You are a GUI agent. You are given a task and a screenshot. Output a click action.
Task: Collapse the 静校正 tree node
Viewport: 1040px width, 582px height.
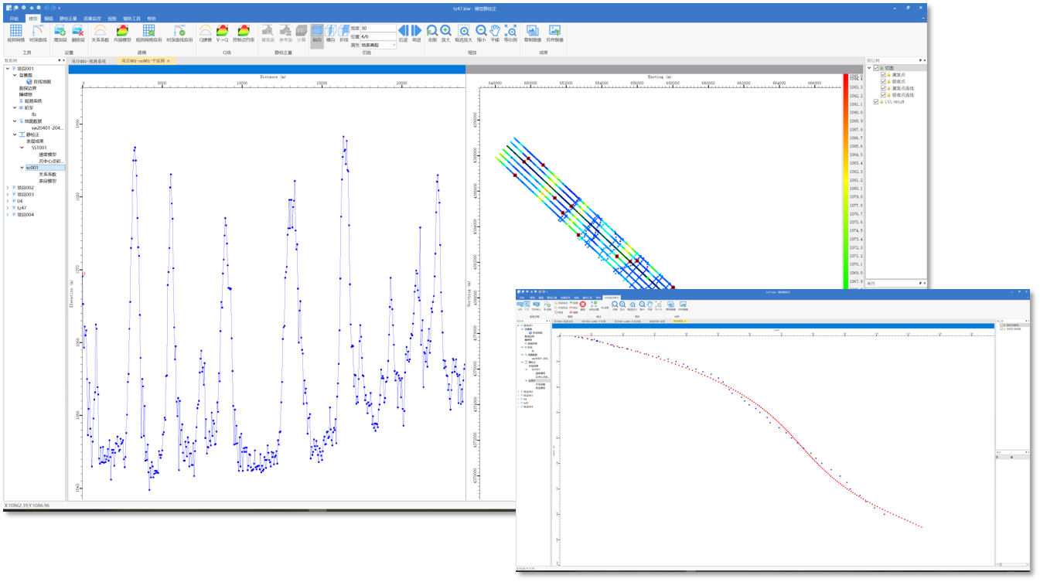[15, 134]
